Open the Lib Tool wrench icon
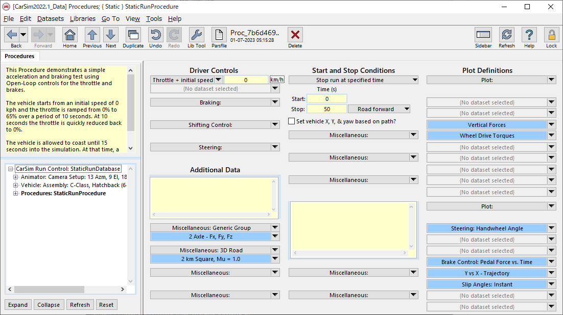The width and height of the screenshot is (563, 315). 196,35
